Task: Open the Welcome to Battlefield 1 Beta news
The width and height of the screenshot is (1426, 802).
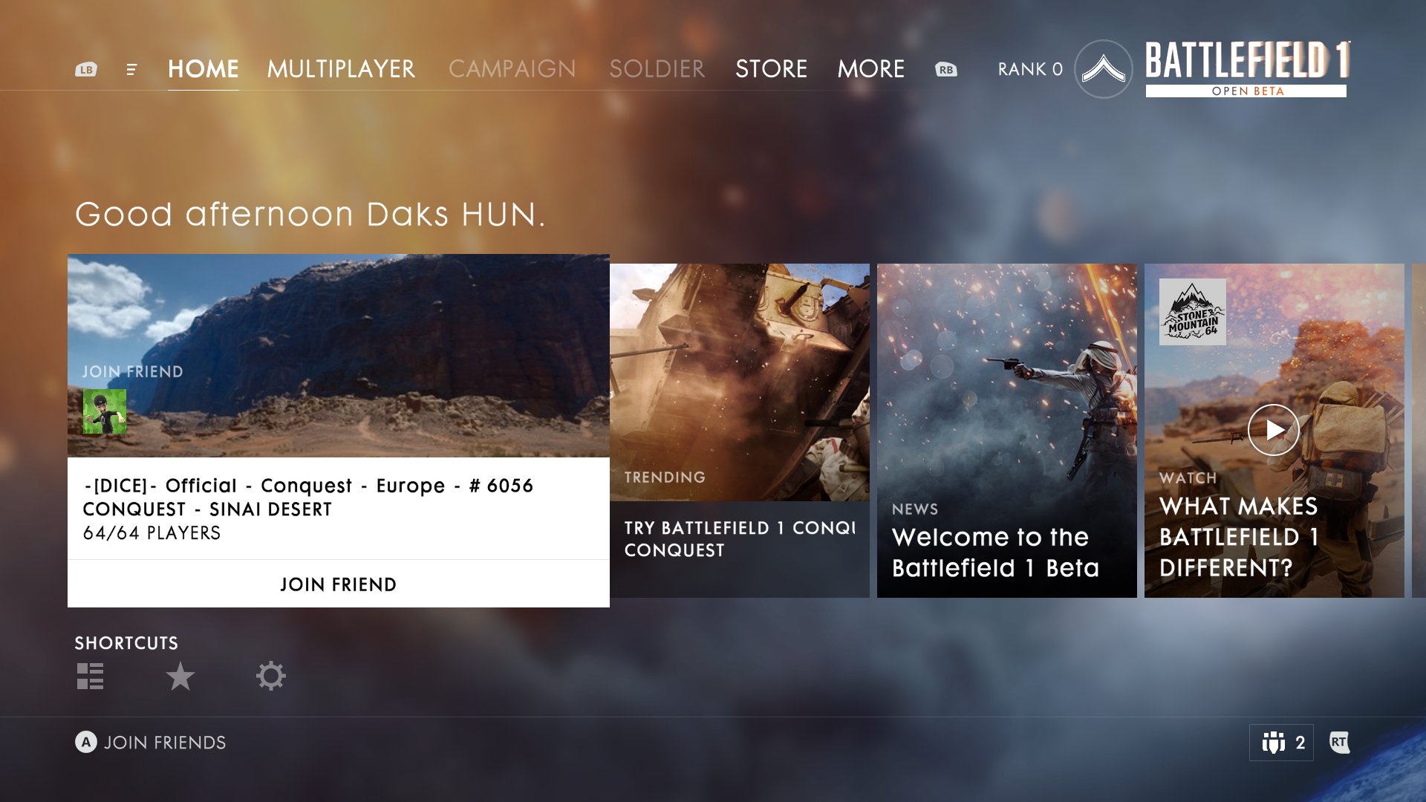Action: (x=1006, y=431)
